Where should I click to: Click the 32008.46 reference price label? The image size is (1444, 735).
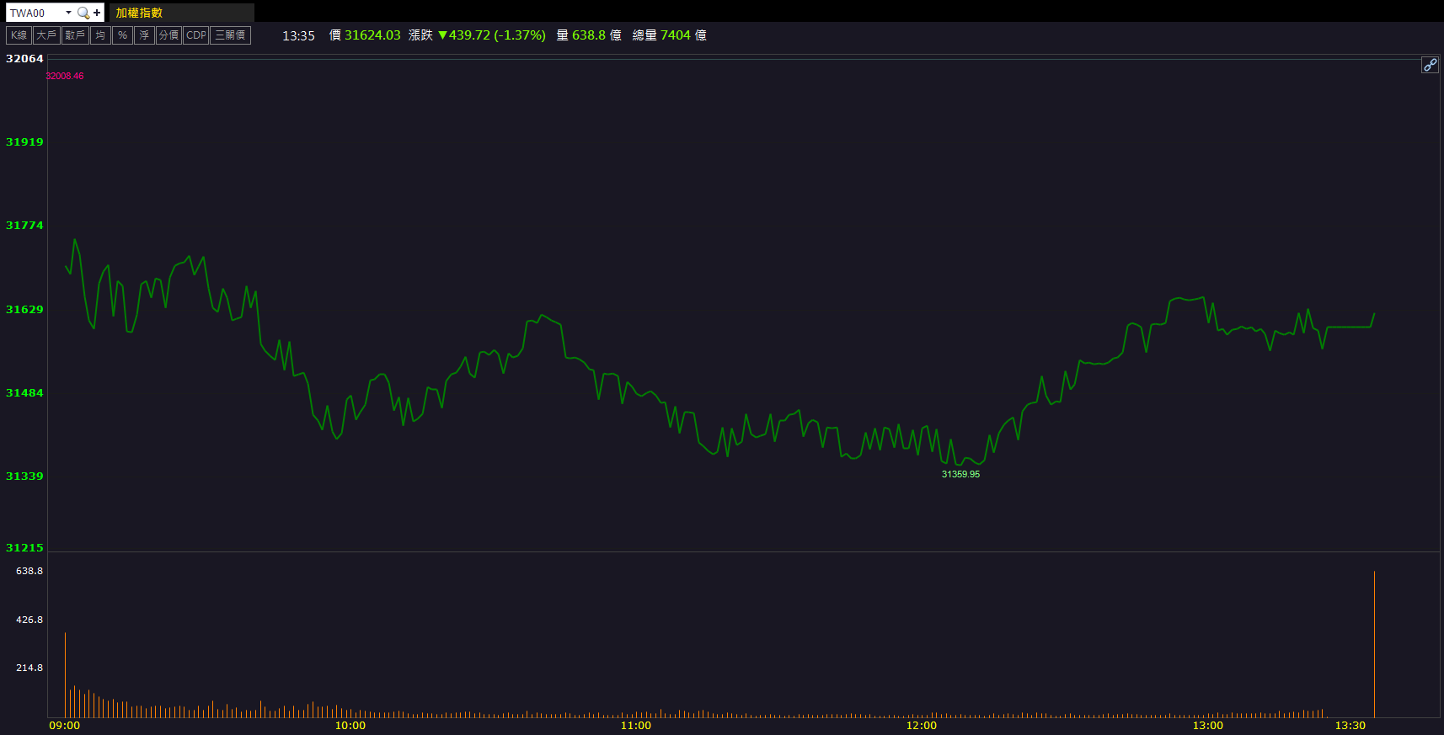pyautogui.click(x=65, y=76)
